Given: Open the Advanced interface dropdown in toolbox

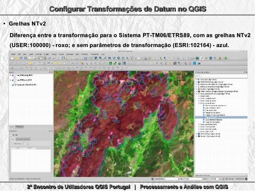Looking at the screenshot, I should pyautogui.click(x=221, y=175).
